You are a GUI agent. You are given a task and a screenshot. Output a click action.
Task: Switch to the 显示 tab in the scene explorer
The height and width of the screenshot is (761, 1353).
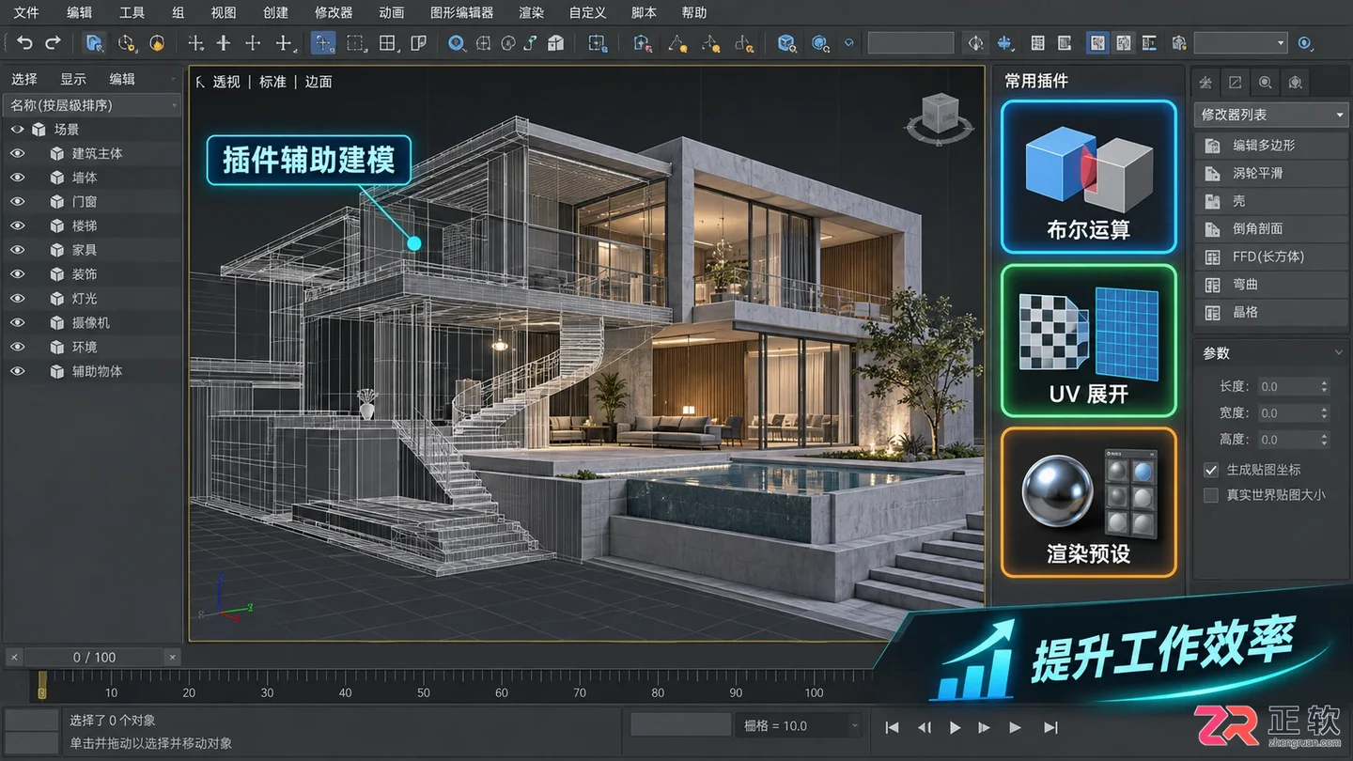73,79
